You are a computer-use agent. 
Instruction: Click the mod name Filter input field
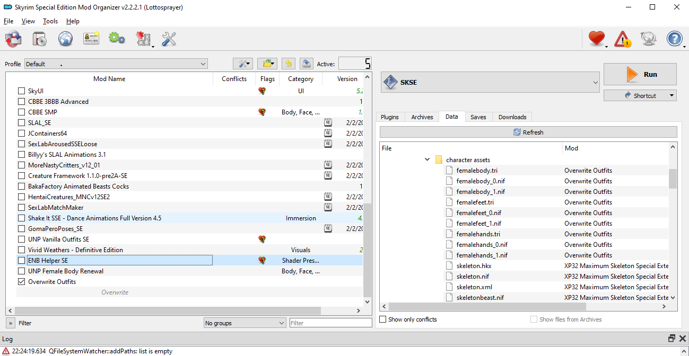(x=330, y=323)
